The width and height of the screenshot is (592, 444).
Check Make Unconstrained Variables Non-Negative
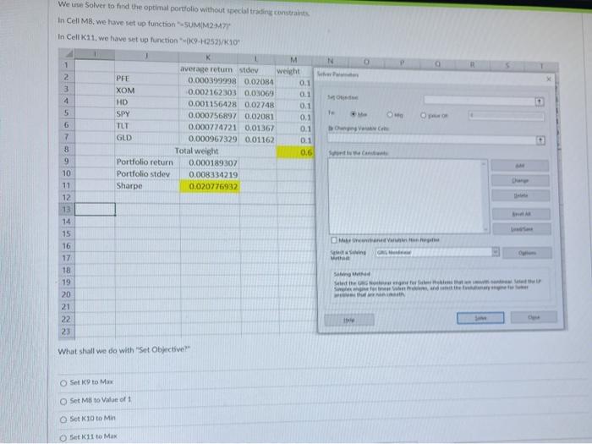coord(334,240)
